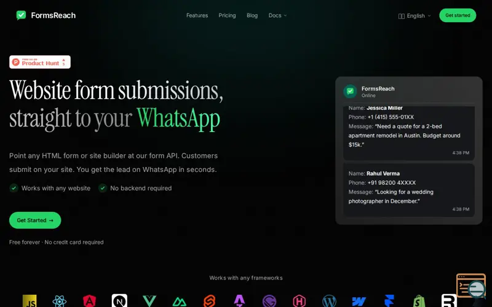Click 'Works with any website' text

[56, 188]
